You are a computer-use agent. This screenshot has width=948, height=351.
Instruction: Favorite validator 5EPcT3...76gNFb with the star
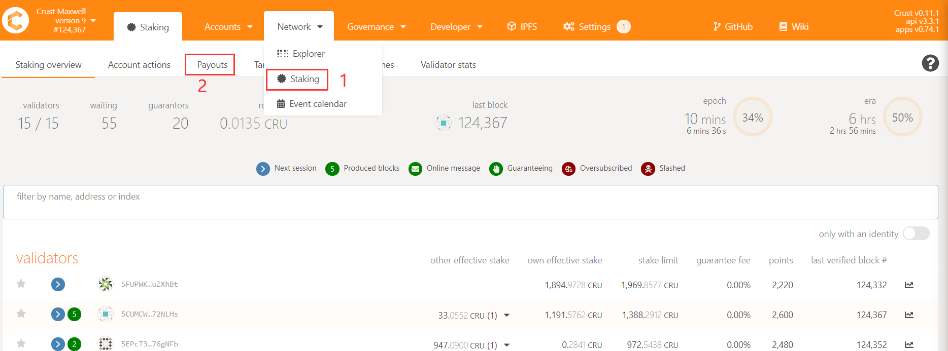click(x=21, y=343)
